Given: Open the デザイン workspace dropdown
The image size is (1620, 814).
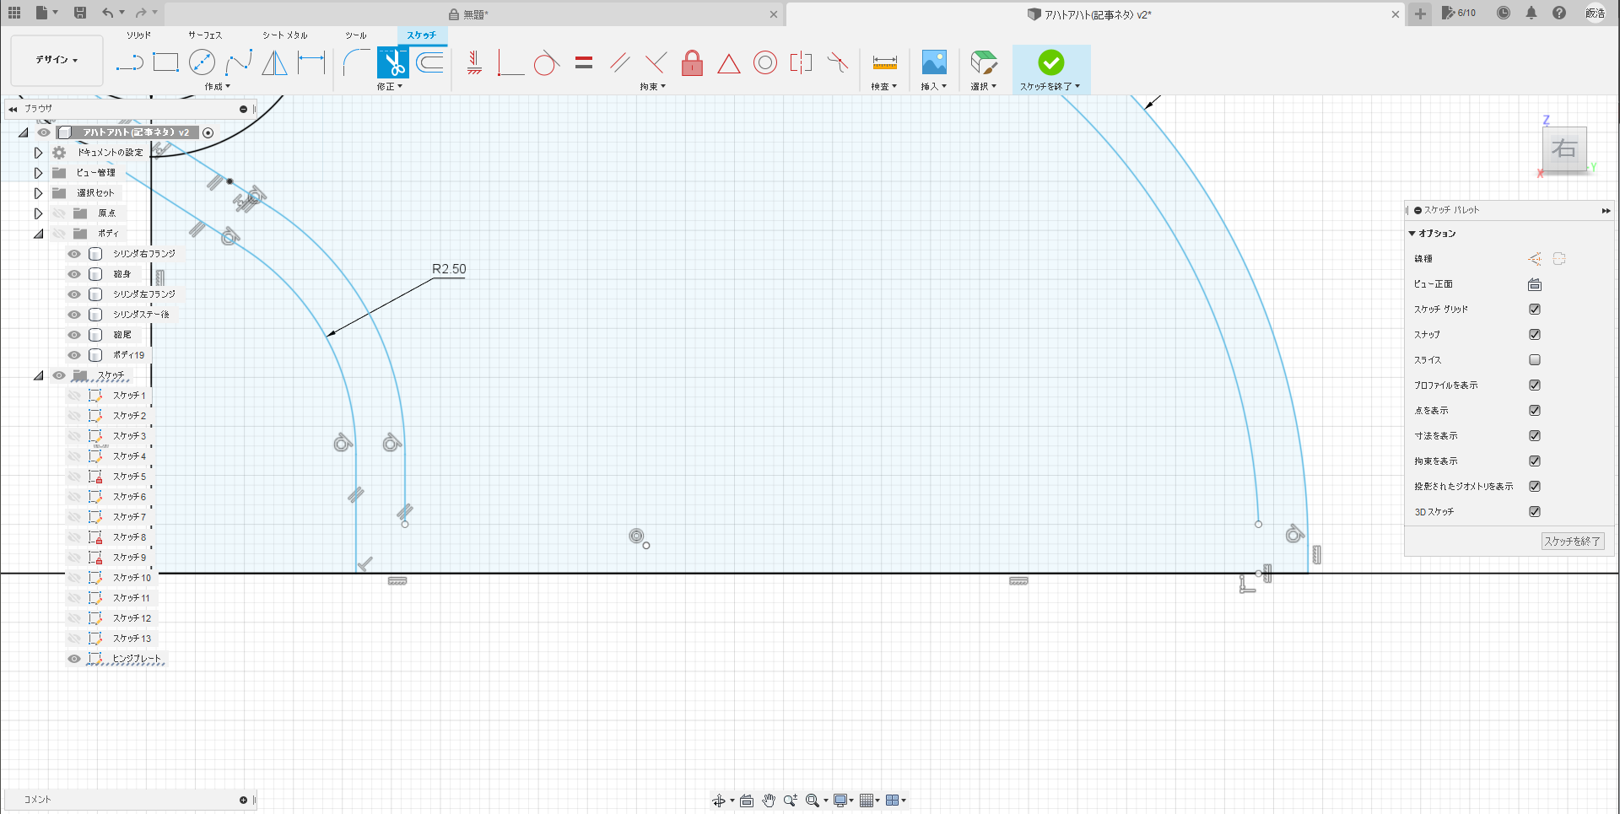Looking at the screenshot, I should pyautogui.click(x=57, y=60).
